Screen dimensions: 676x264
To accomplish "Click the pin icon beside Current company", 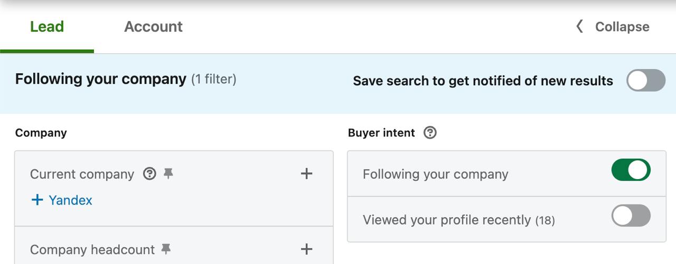I will (168, 174).
